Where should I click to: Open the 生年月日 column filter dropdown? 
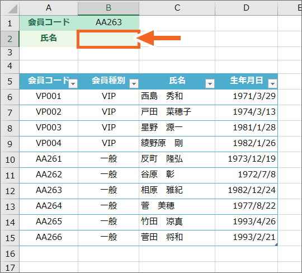point(272,83)
